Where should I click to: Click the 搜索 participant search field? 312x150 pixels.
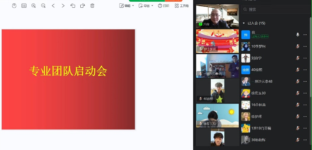(274, 10)
